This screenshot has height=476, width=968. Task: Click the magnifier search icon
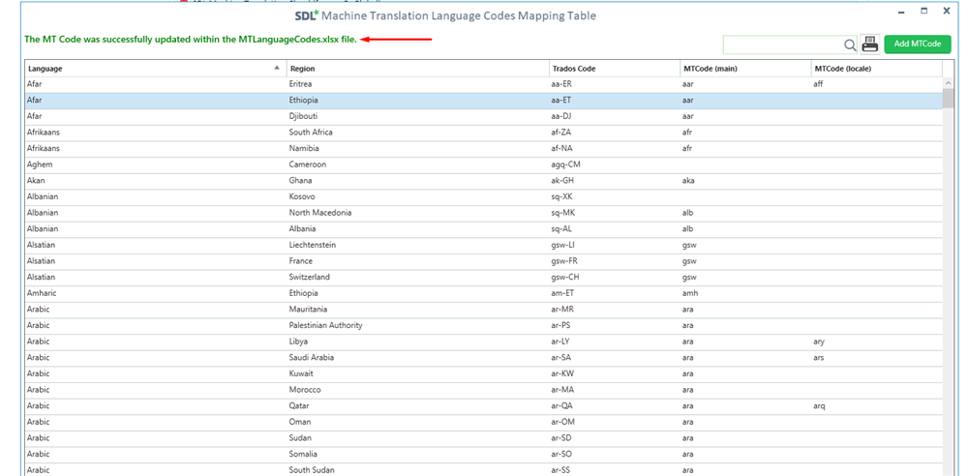(x=850, y=45)
